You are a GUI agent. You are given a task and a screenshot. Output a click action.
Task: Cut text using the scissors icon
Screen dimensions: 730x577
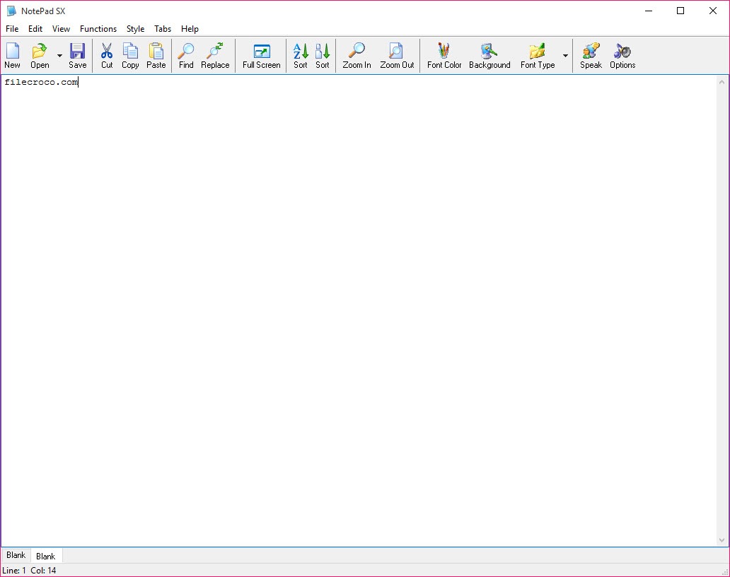(x=107, y=55)
